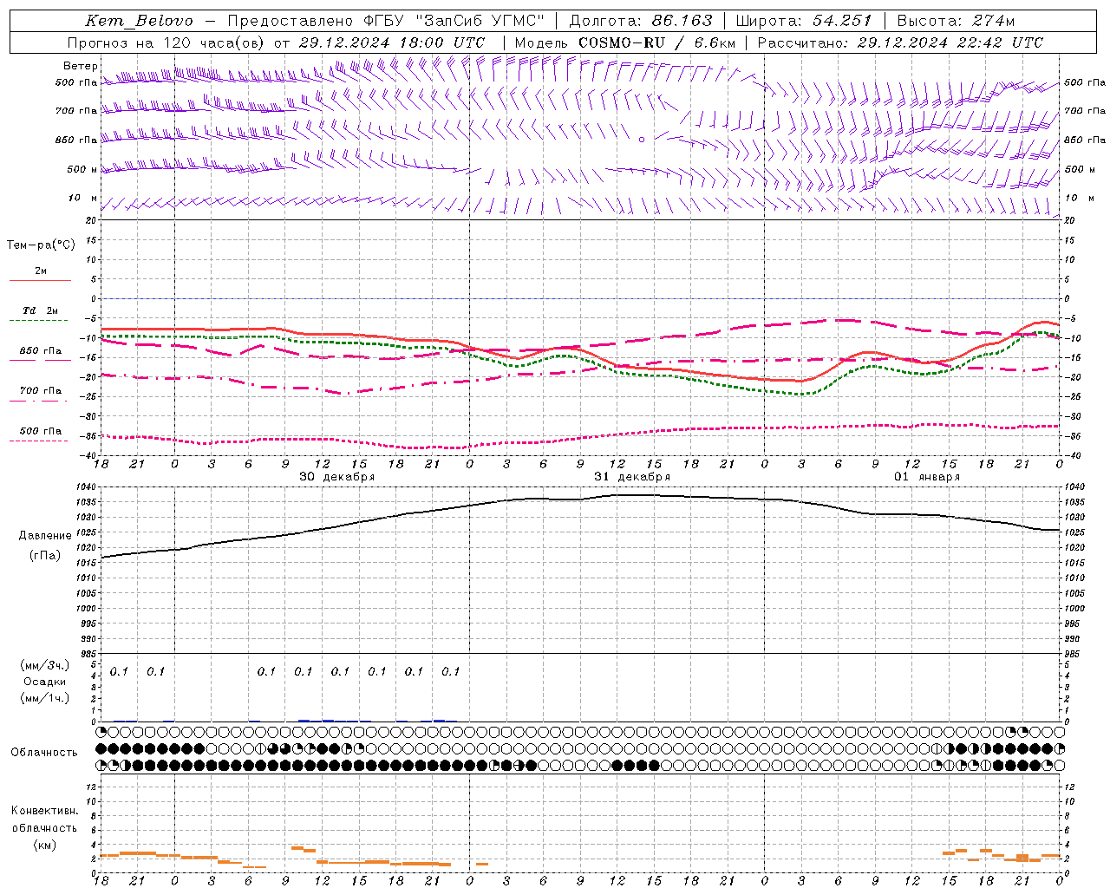
Task: Click the Высота: 274м value
Action: click(x=956, y=21)
